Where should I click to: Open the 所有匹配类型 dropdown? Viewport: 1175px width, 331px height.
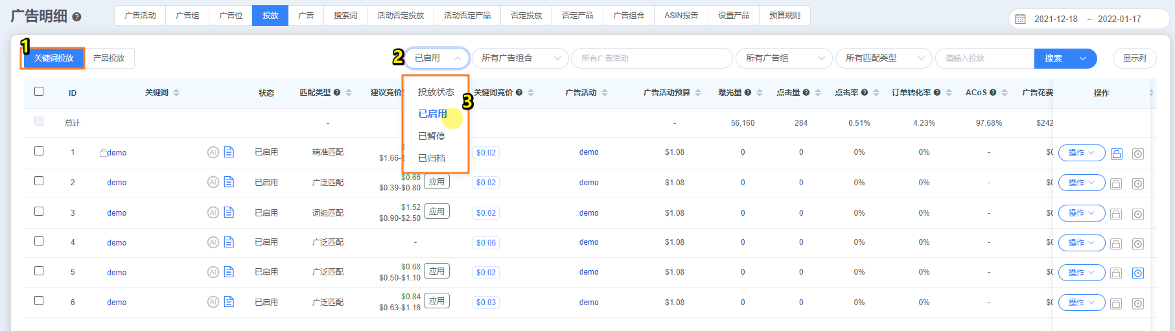pos(883,58)
